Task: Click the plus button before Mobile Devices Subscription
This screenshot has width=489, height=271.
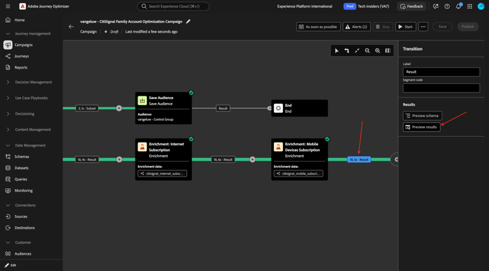Action: 252,160
